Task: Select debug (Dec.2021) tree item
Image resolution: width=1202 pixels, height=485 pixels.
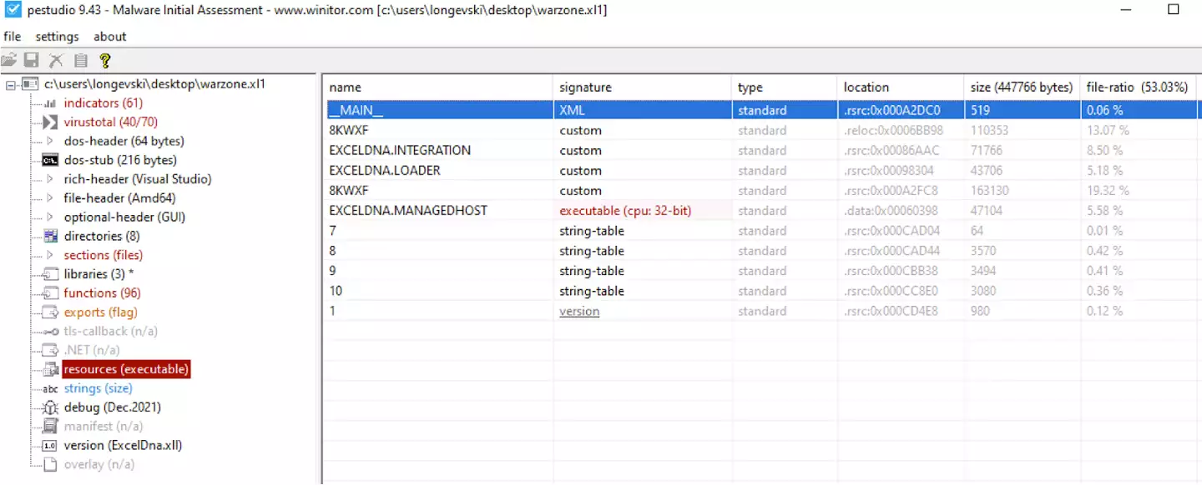Action: [113, 407]
